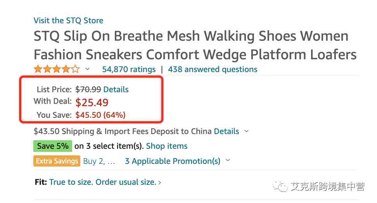Expand the shipping fees chevron arrow
The image size is (377, 203).
click(x=246, y=131)
